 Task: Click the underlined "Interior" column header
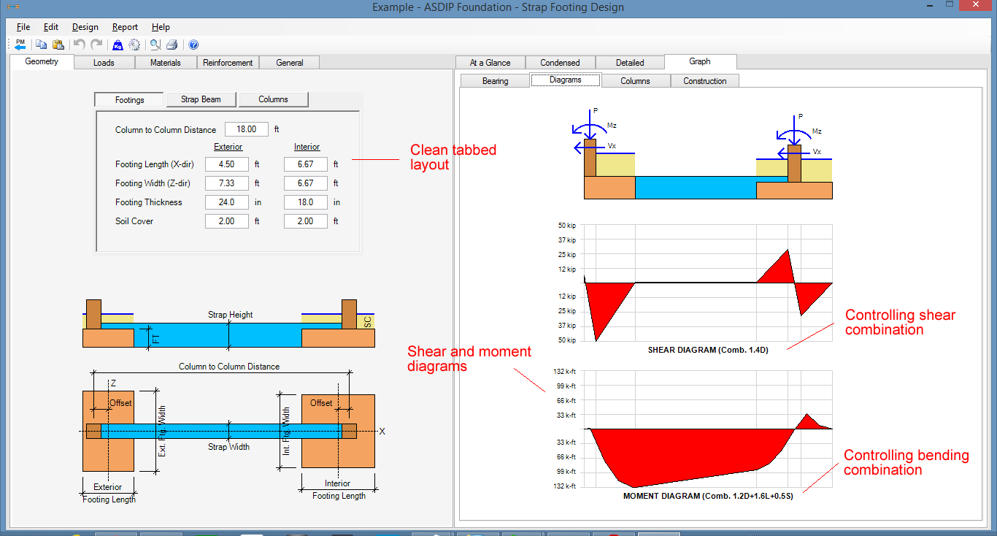[307, 147]
